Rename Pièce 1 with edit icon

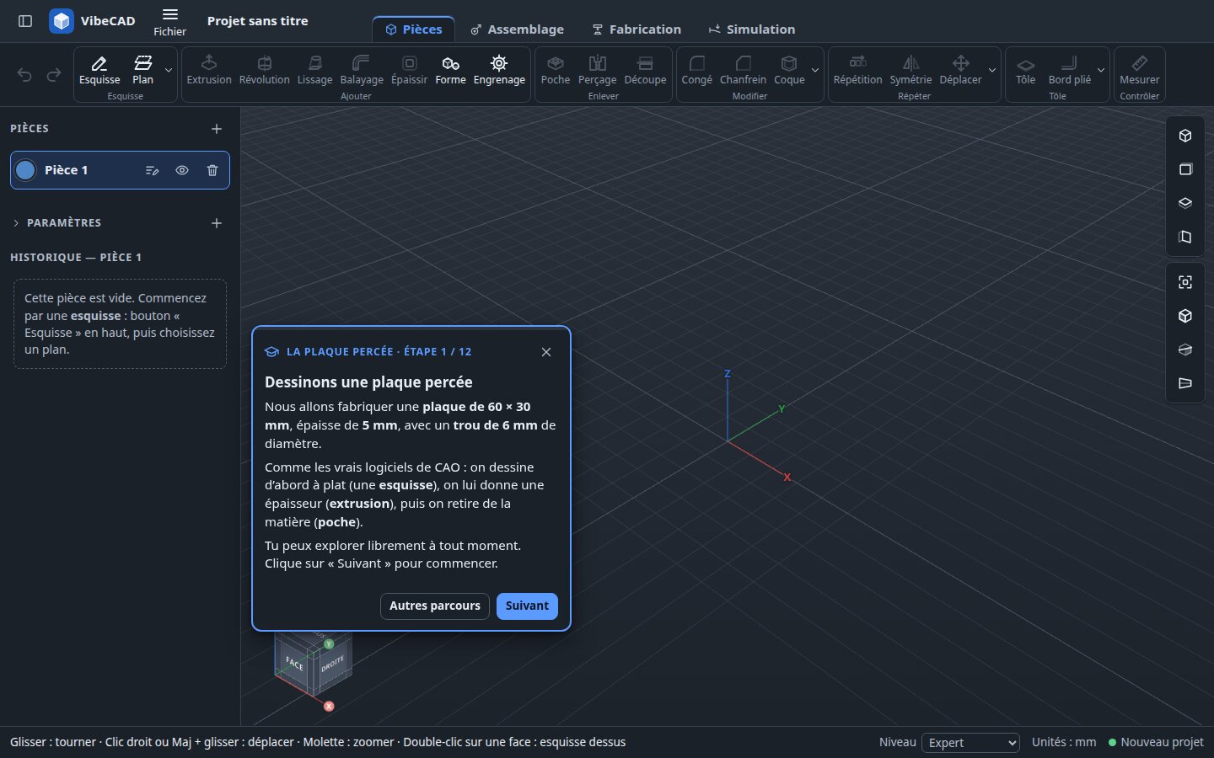[152, 170]
